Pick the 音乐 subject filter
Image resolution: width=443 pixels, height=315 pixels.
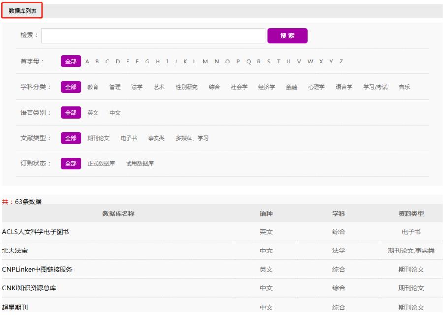[x=404, y=87]
